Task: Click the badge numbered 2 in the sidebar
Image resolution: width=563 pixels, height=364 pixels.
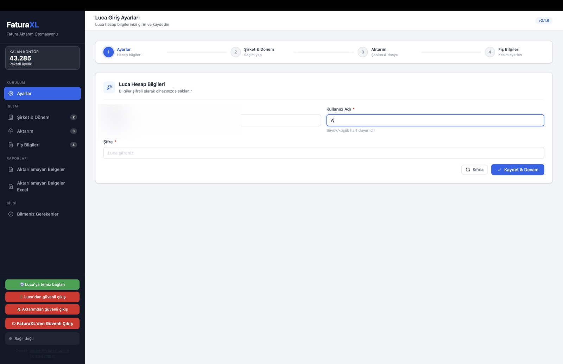Action: click(74, 117)
